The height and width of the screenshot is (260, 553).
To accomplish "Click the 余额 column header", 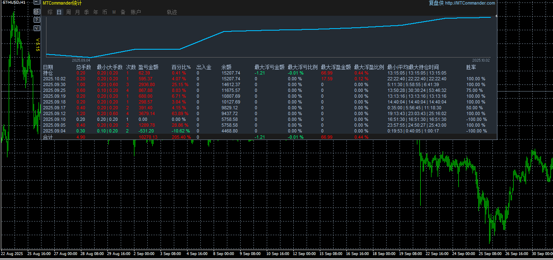I will tap(227, 67).
